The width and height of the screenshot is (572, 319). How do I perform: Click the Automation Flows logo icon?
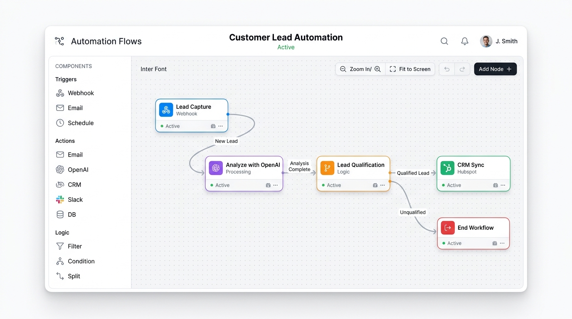[59, 41]
